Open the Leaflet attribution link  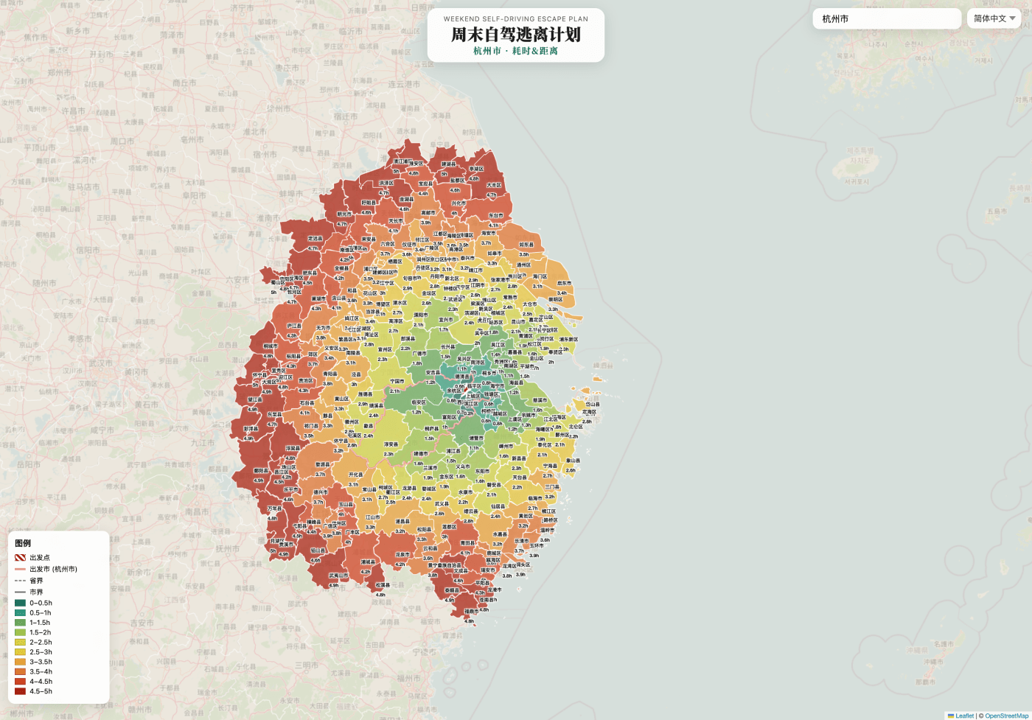964,716
